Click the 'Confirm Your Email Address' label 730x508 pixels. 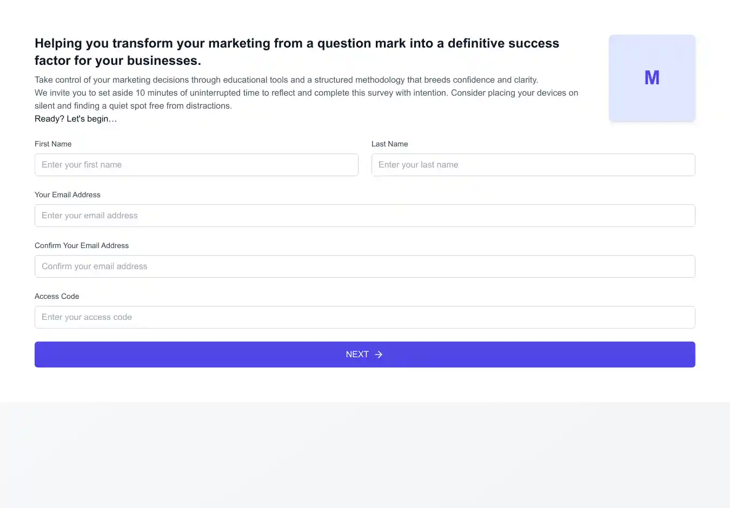coord(82,245)
